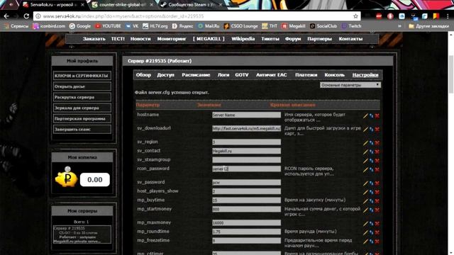The image size is (454, 255).
Task: Open the Другие закладки bookmarks folder
Action: pos(428,26)
